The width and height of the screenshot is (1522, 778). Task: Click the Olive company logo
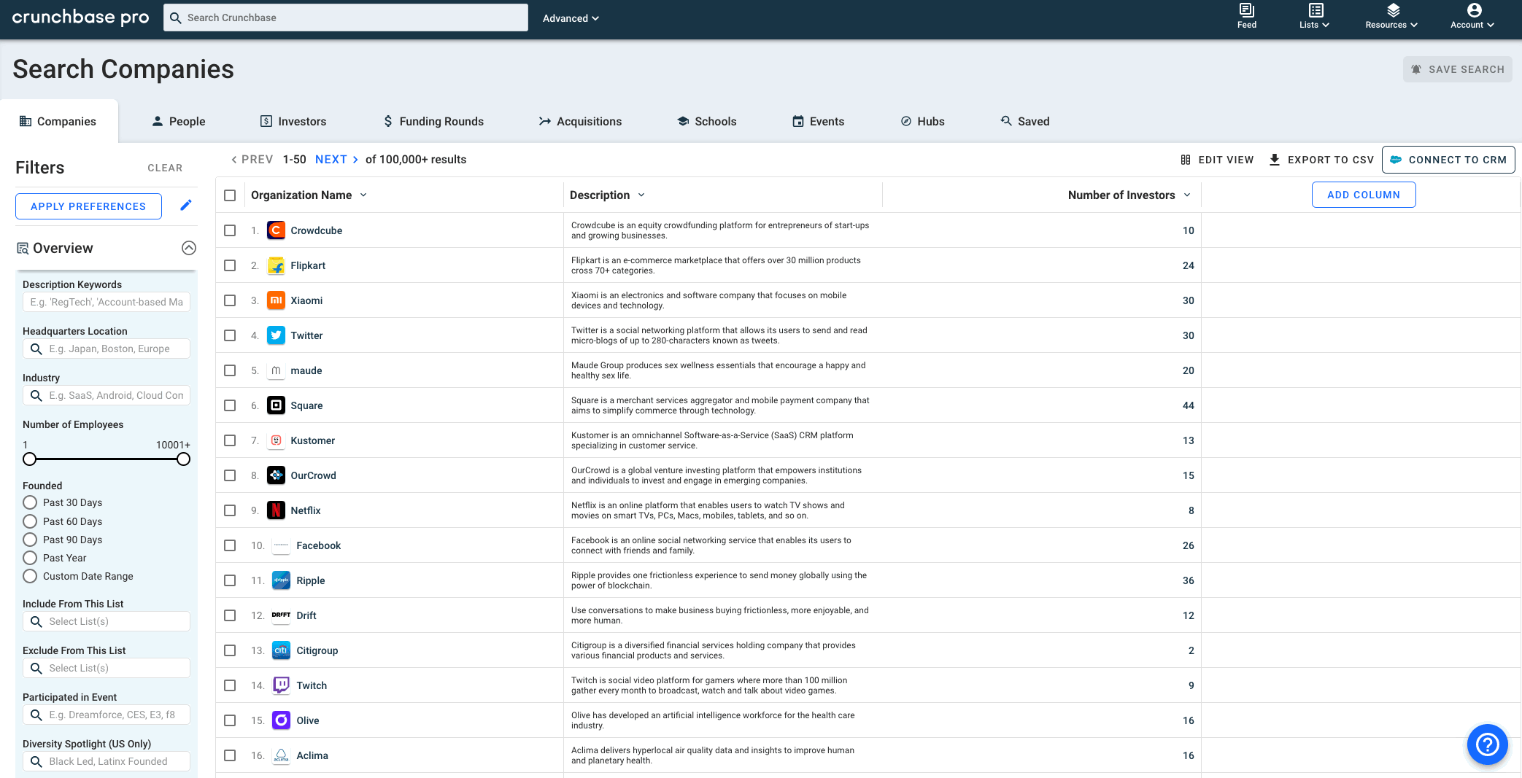point(281,720)
